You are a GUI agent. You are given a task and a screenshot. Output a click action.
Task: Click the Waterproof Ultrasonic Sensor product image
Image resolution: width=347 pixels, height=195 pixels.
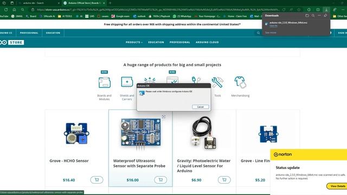tap(140, 134)
